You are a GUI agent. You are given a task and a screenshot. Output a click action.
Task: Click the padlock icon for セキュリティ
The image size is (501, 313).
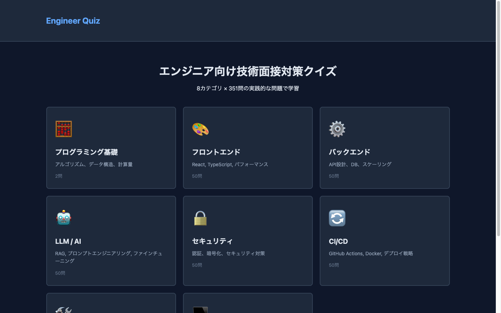coord(200,218)
